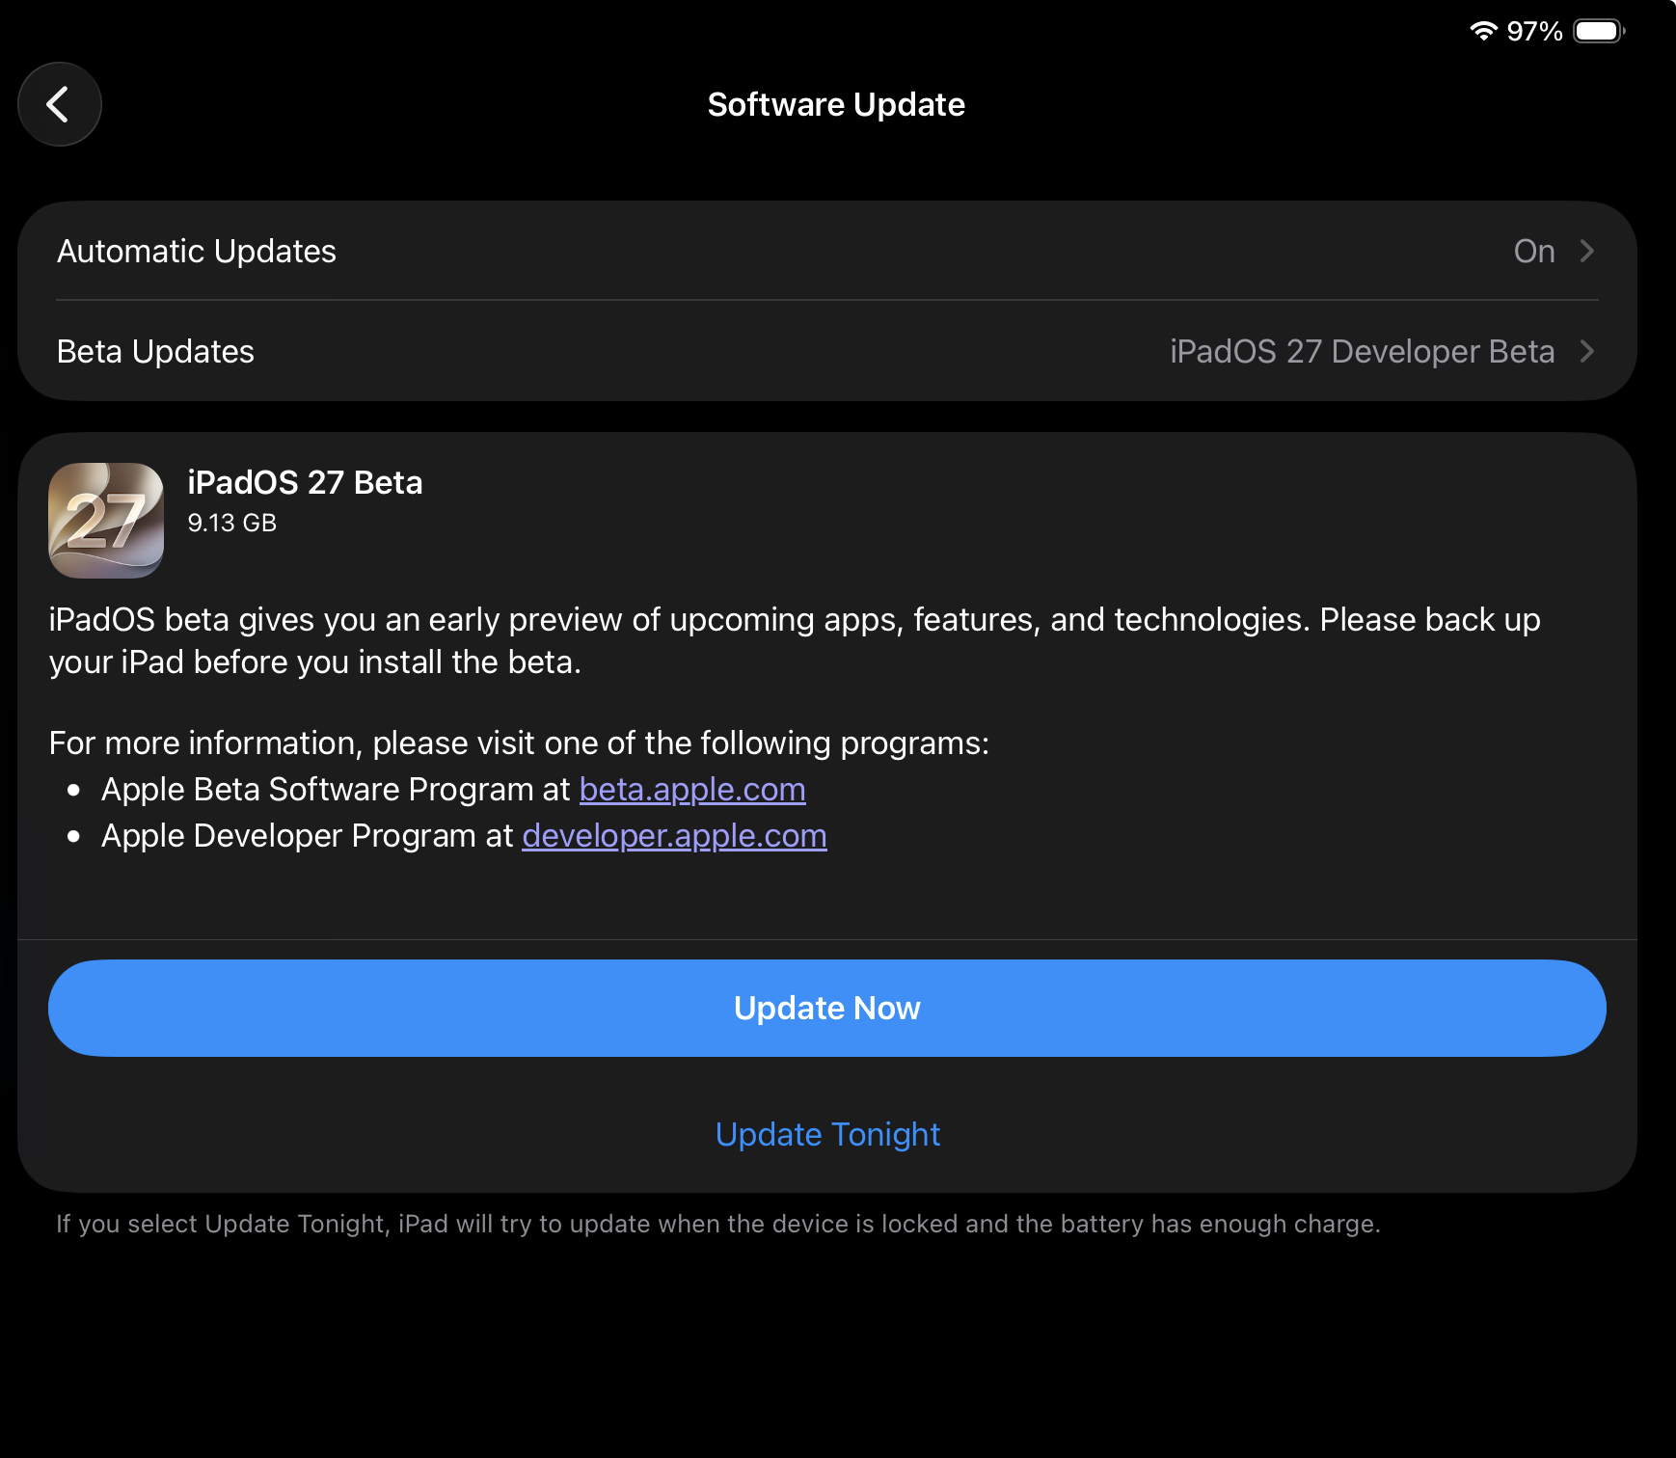
Task: Tap the iPadOS 27 Beta title
Action: tap(305, 482)
